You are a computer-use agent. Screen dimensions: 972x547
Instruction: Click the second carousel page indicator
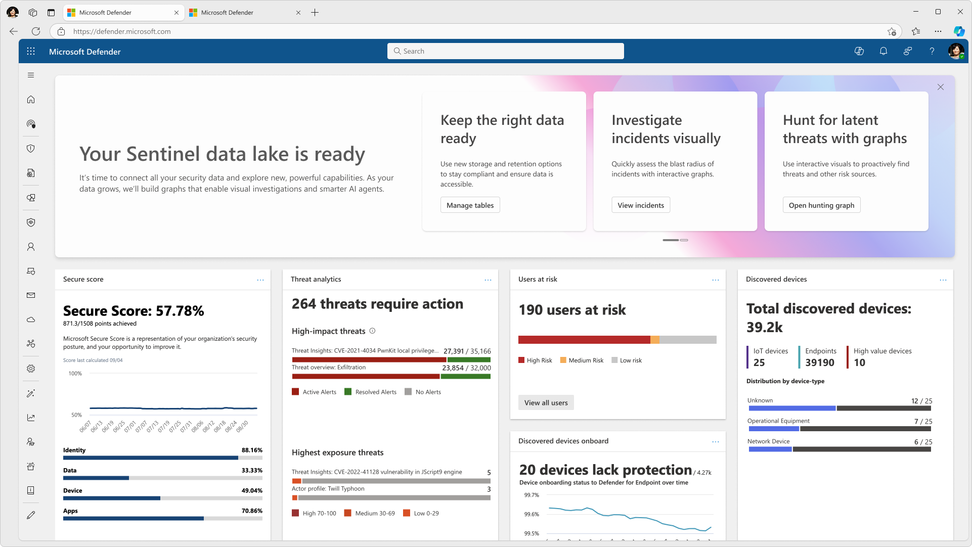(684, 240)
